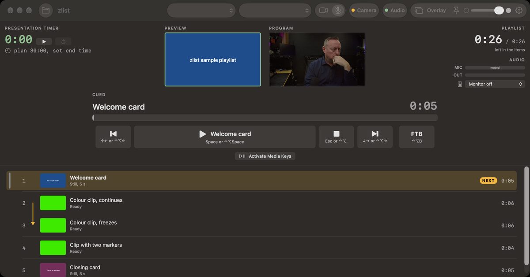Viewport: 530px width, 277px height.
Task: Click Activate Media Keys
Action: 265,156
